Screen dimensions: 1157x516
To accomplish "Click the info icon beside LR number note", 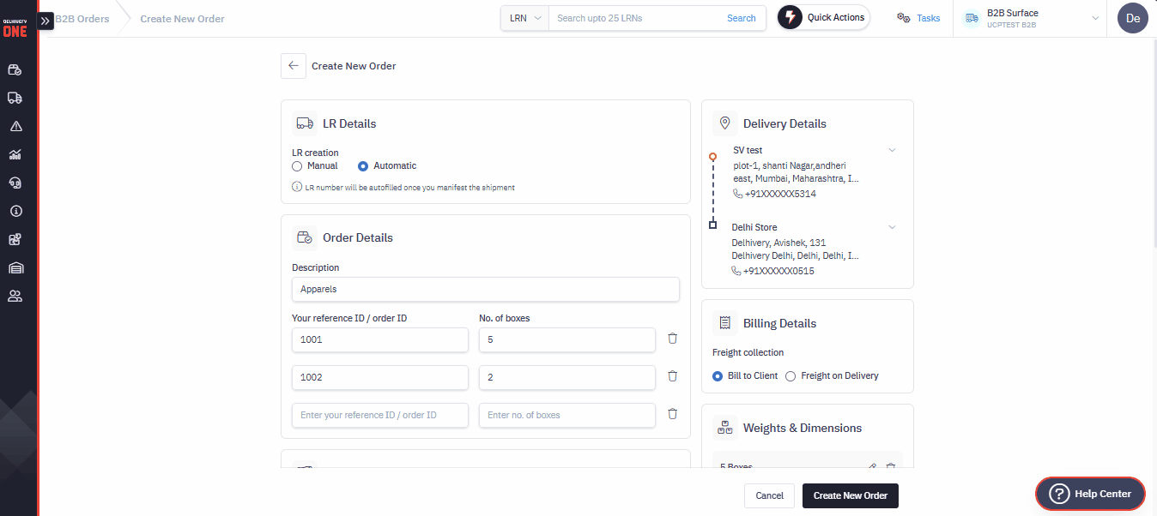I will [x=297, y=187].
